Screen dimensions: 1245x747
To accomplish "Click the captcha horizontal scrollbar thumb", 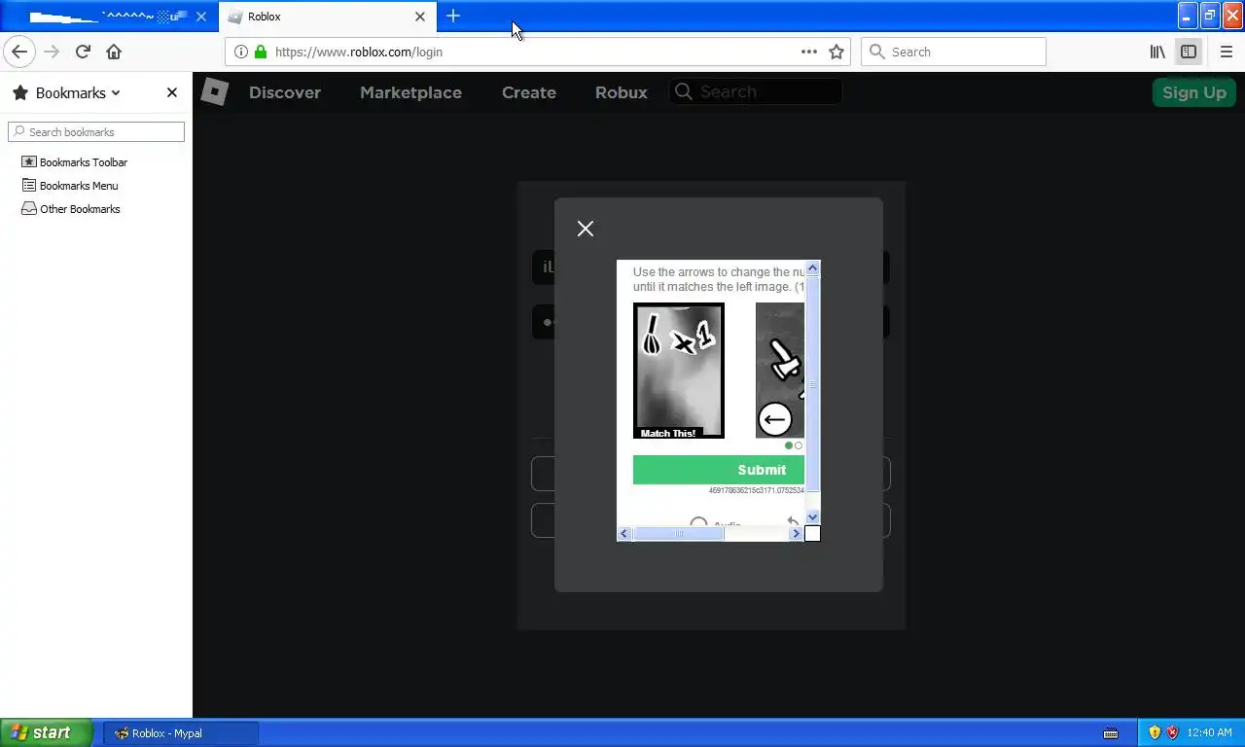I will click(x=679, y=533).
